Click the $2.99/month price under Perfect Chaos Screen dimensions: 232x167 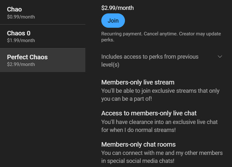click(21, 64)
